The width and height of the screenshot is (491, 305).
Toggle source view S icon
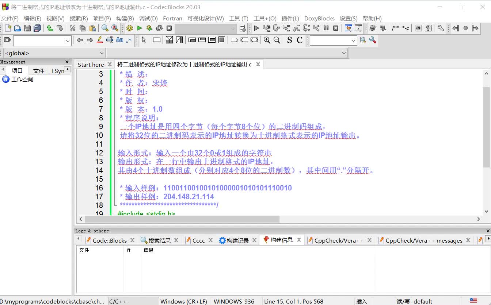[x=290, y=40]
